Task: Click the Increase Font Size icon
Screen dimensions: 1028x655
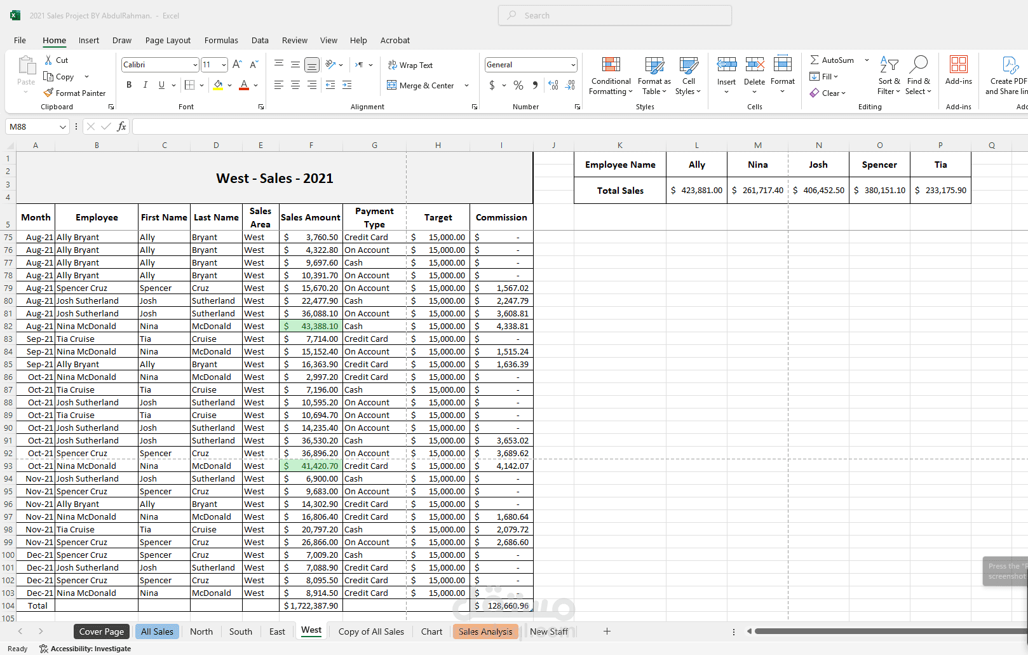Action: coord(237,65)
